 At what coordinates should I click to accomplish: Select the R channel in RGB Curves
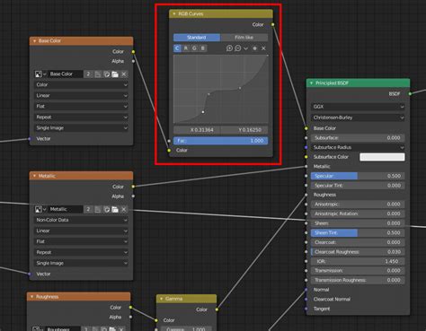[186, 48]
